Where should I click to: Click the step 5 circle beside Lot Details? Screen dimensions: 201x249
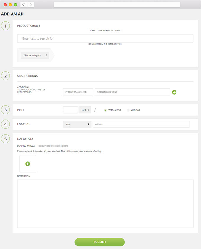coord(5,139)
